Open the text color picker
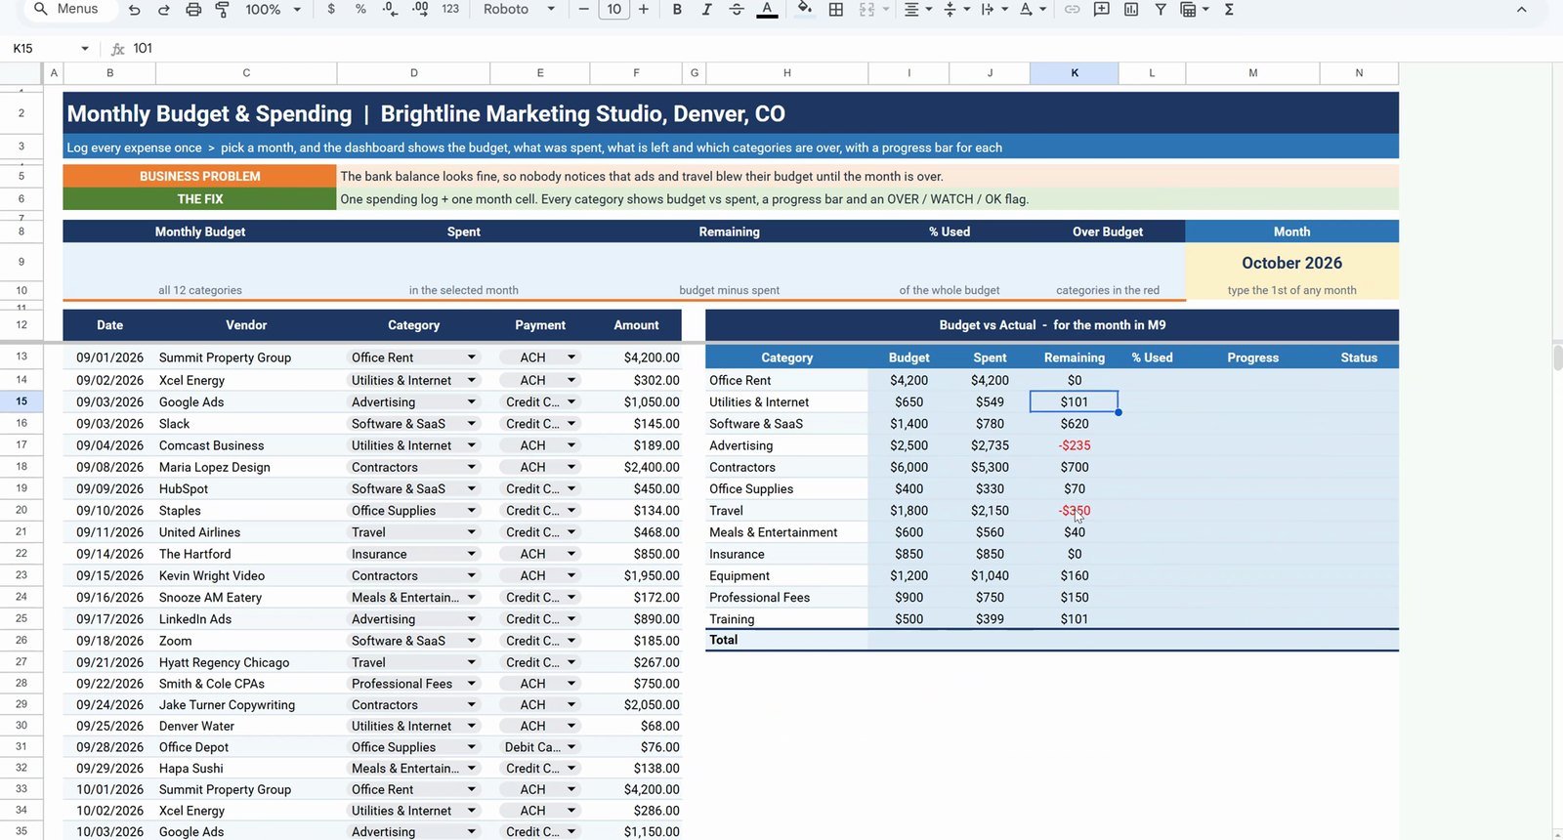The height and width of the screenshot is (840, 1563). click(768, 10)
